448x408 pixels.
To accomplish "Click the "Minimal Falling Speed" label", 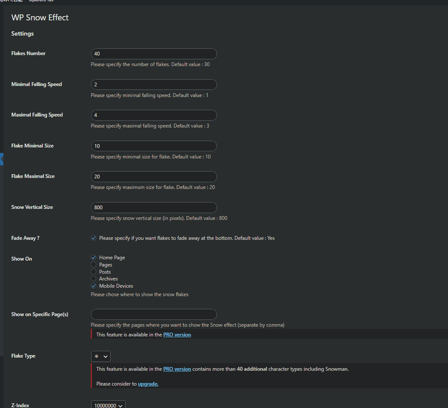I will point(36,84).
